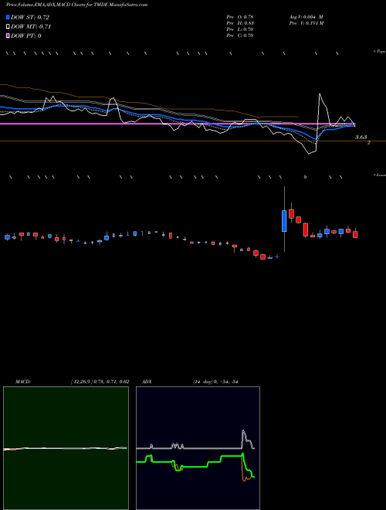Click the MACD '(12,26,9) 0.73, 0.71, 0.02' values
Viewport: 386px width, 510px height.
[100, 382]
